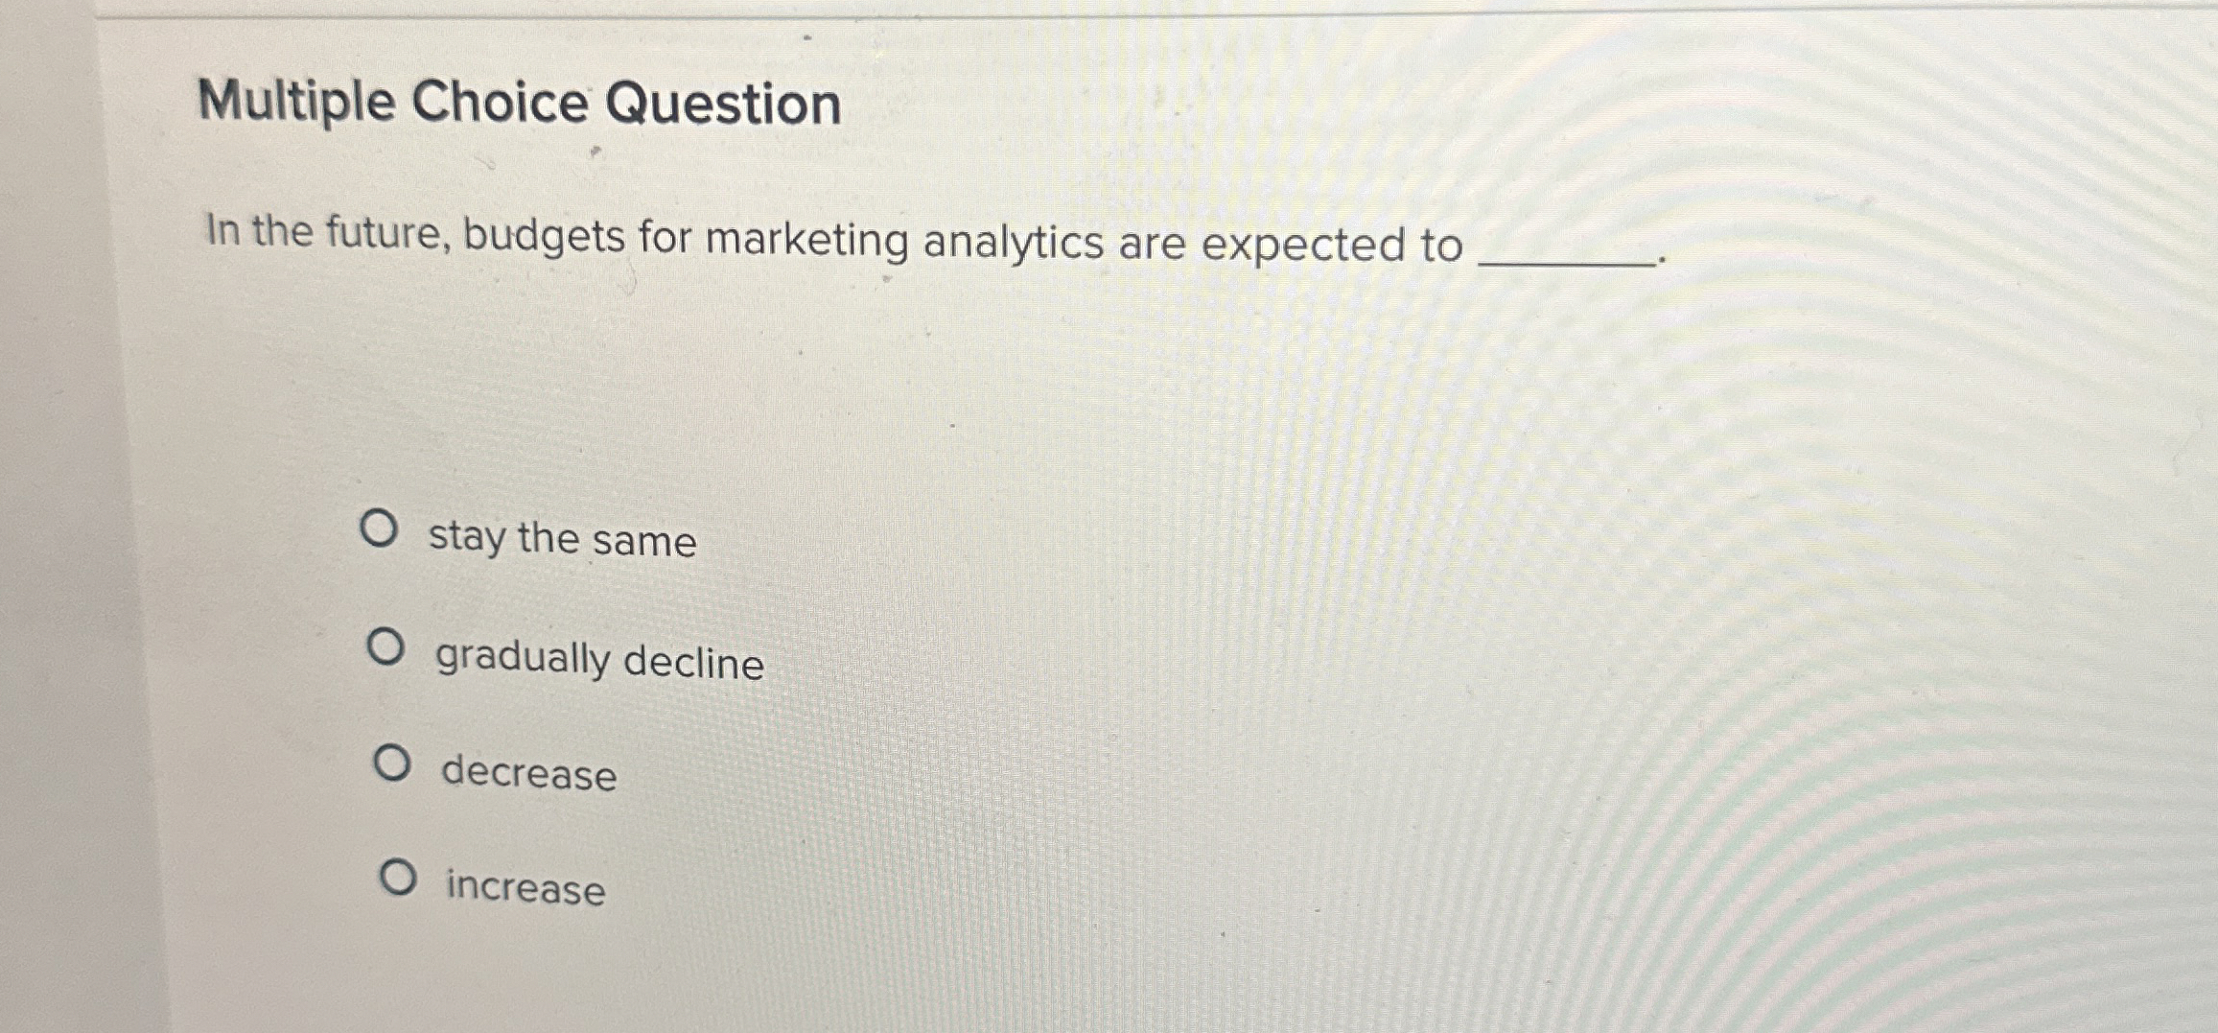Select the "stay the same" radio button

379,528
